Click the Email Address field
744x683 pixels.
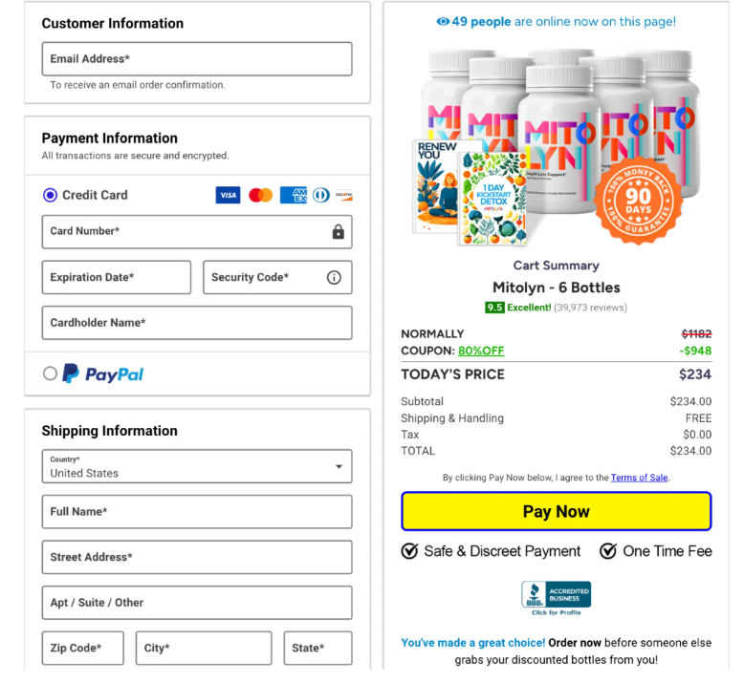[x=196, y=59]
